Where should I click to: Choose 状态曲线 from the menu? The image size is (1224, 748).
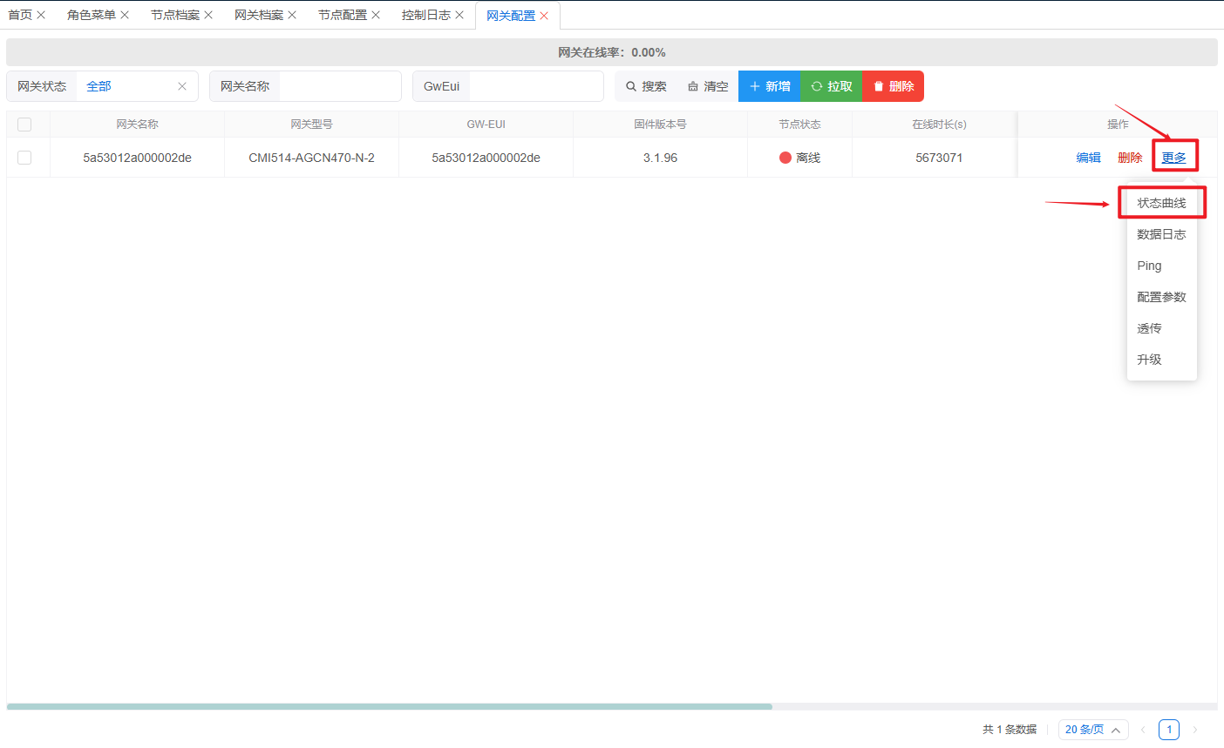[1162, 203]
